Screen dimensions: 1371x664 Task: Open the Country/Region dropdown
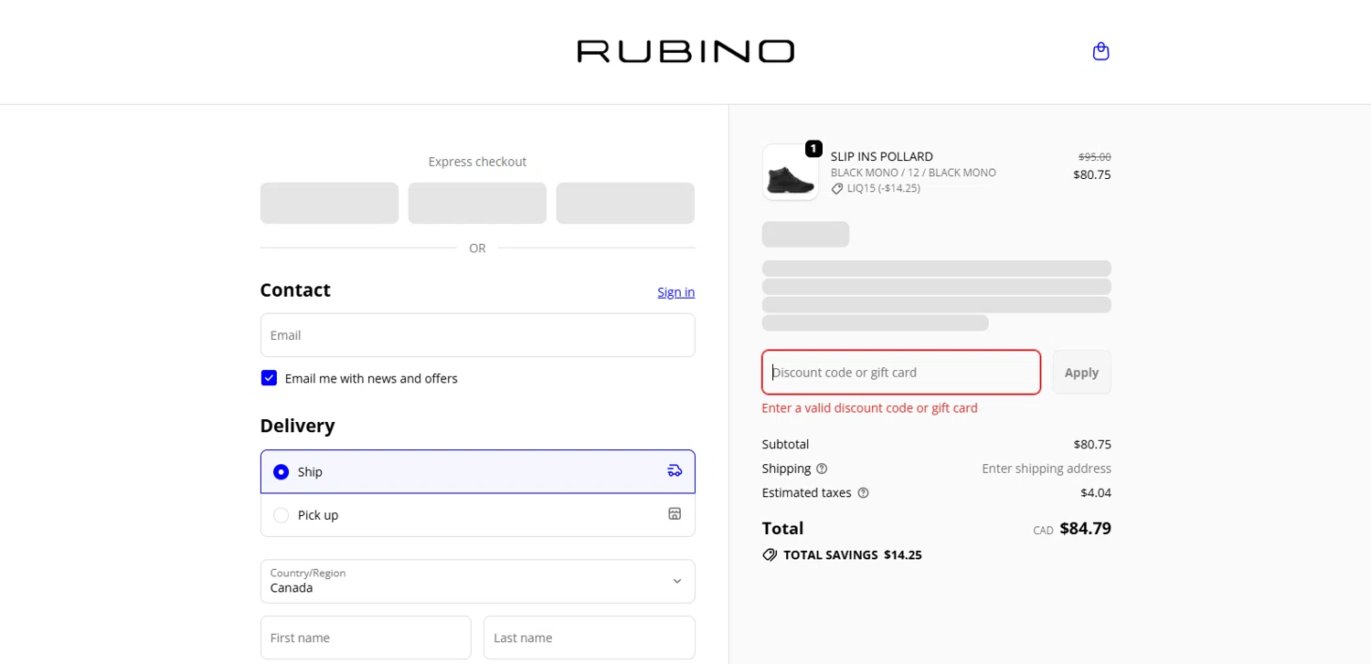(x=477, y=581)
